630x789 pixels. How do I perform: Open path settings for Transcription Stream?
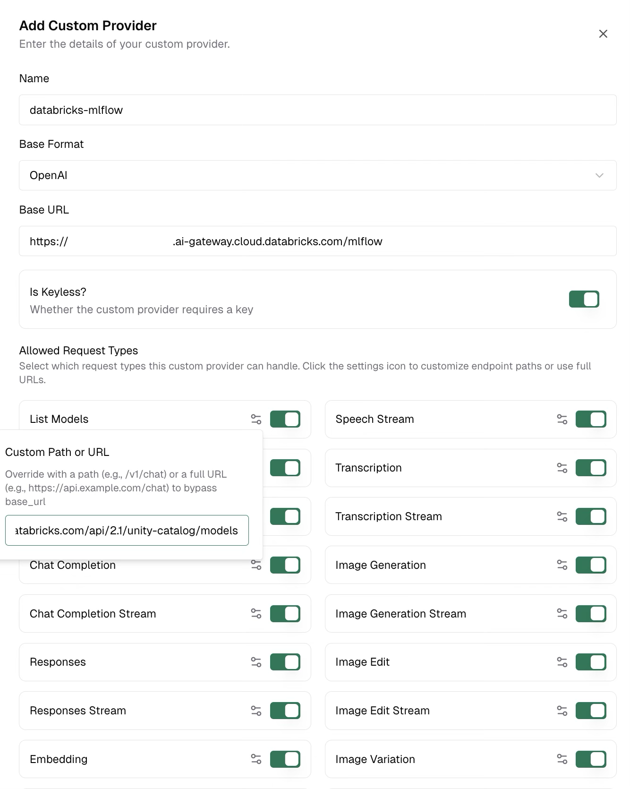562,516
